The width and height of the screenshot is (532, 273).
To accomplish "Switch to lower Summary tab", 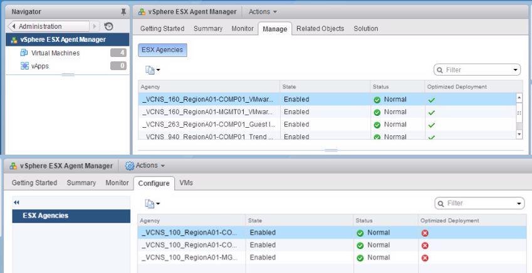I will click(81, 183).
